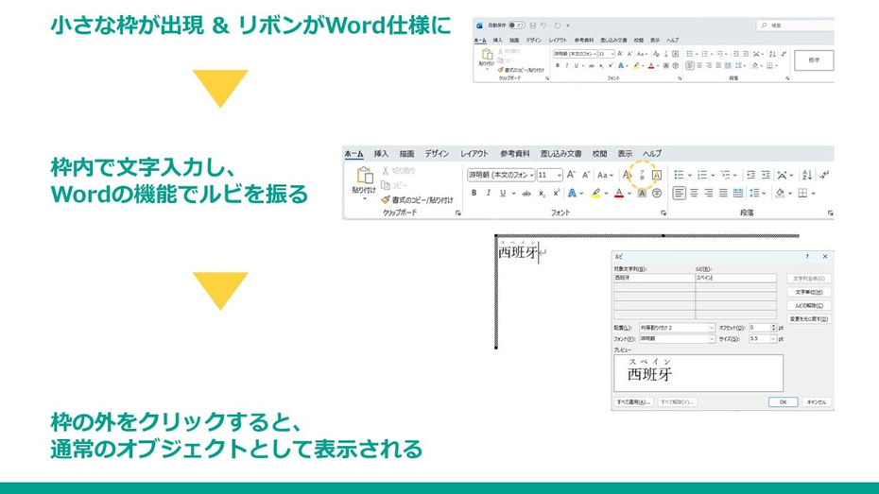The width and height of the screenshot is (879, 494).
Task: Justify text in the larger ribbon
Action: point(723,194)
